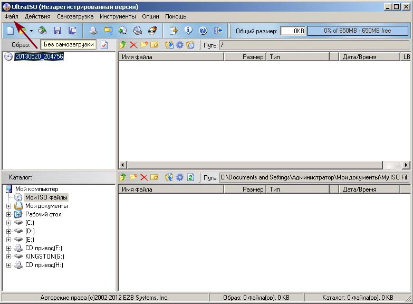Click the Help question mark icon
Screen dimensions: 413x304
(203, 31)
